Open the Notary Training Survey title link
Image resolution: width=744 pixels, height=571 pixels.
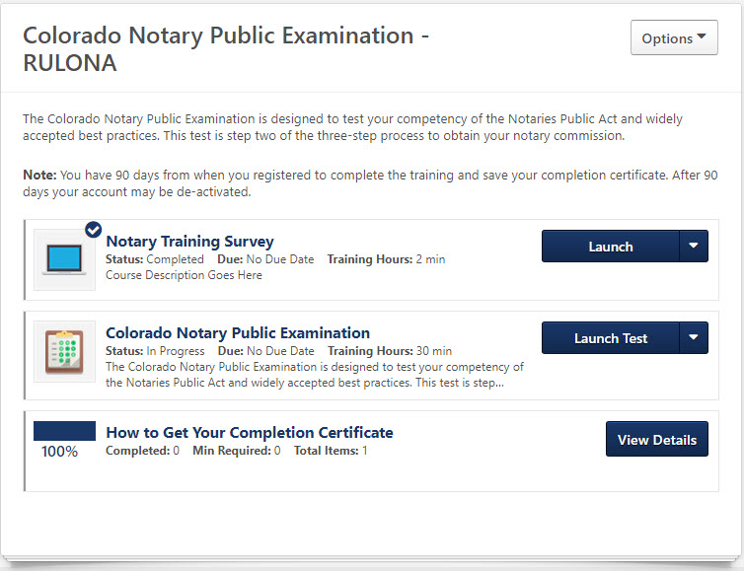[x=189, y=241]
